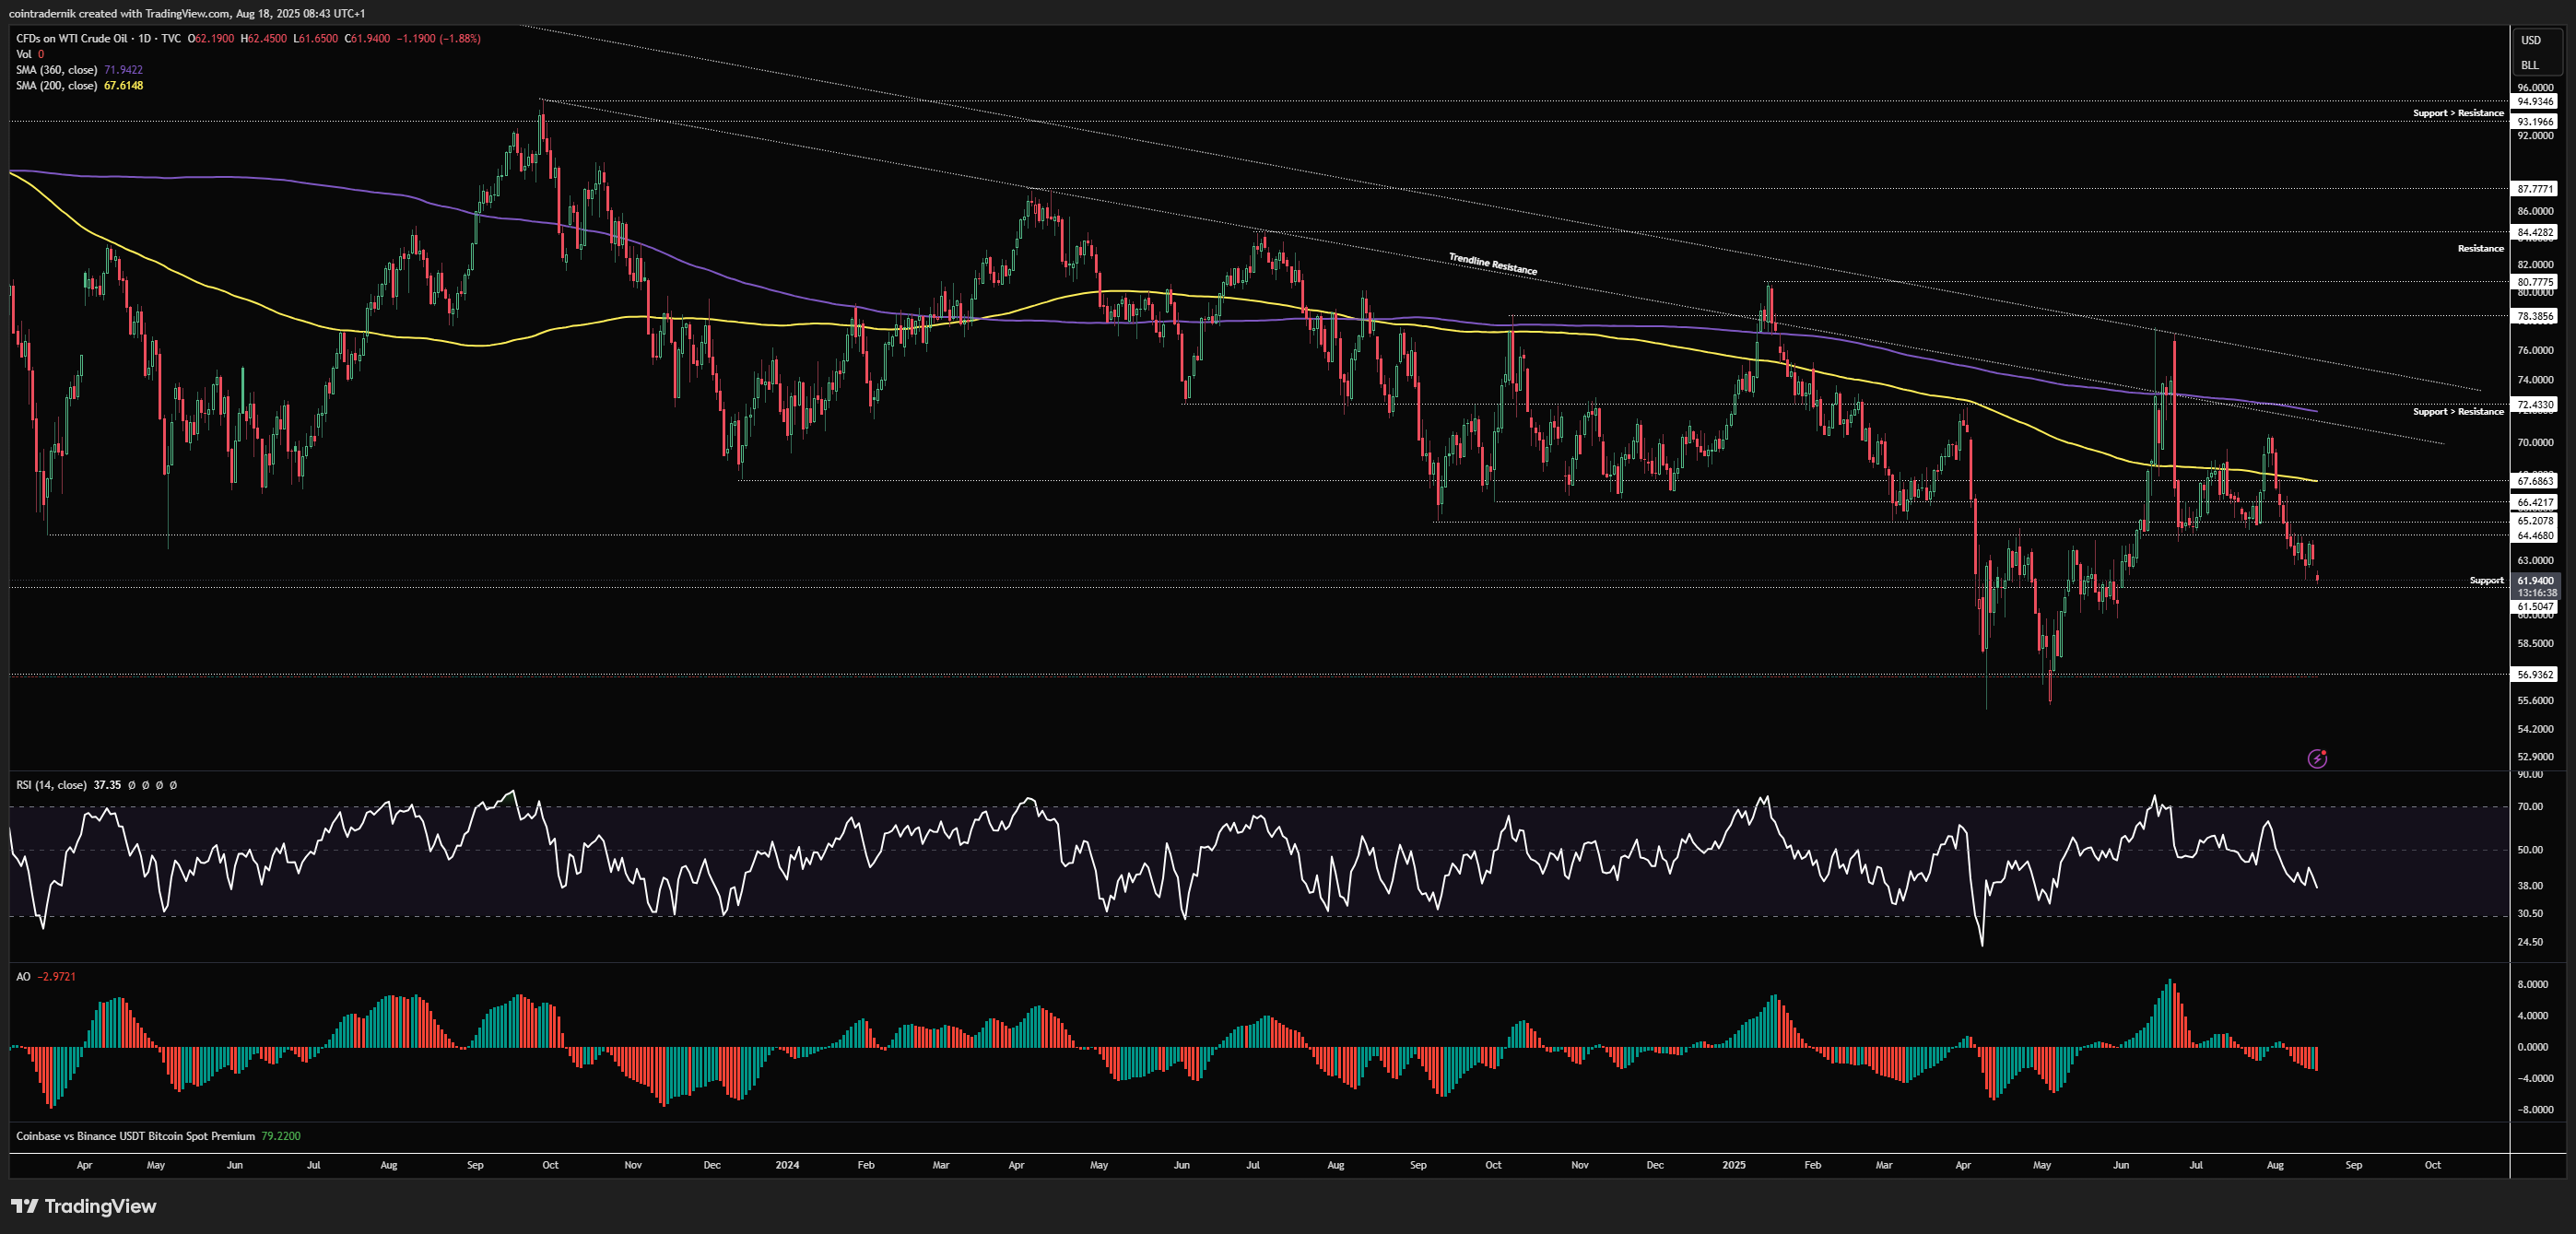This screenshot has height=1234, width=2576.
Task: Click the 96.0000 price axis tick
Action: coord(2535,88)
